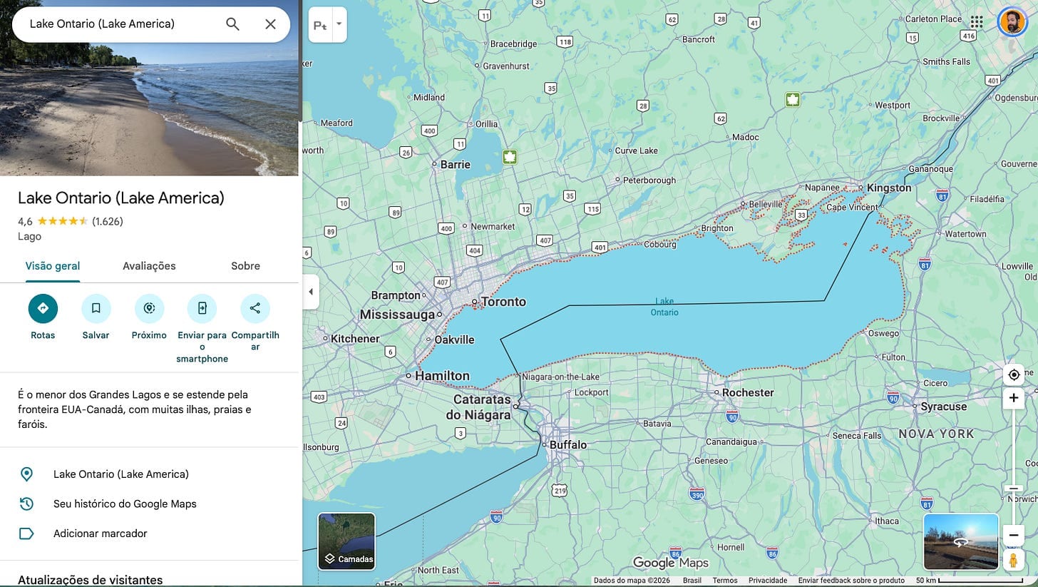Click the park marker near Orillia
The height and width of the screenshot is (587, 1038).
[510, 157]
